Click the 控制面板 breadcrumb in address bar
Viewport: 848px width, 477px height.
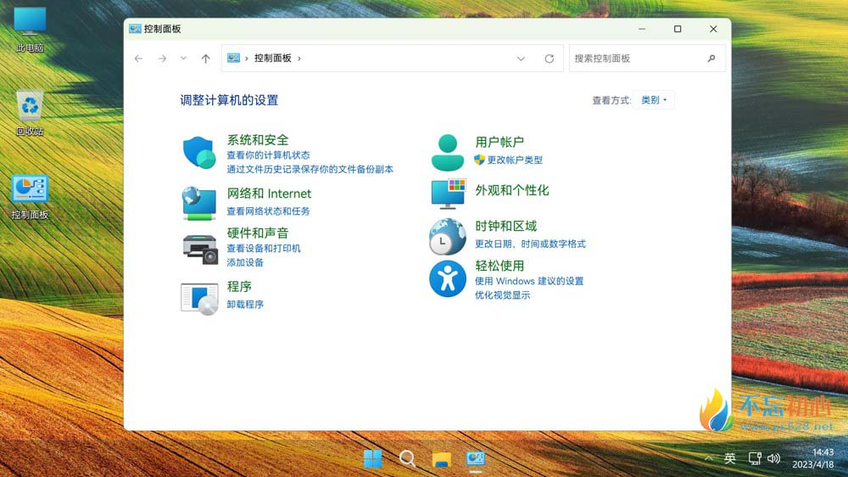tap(273, 59)
